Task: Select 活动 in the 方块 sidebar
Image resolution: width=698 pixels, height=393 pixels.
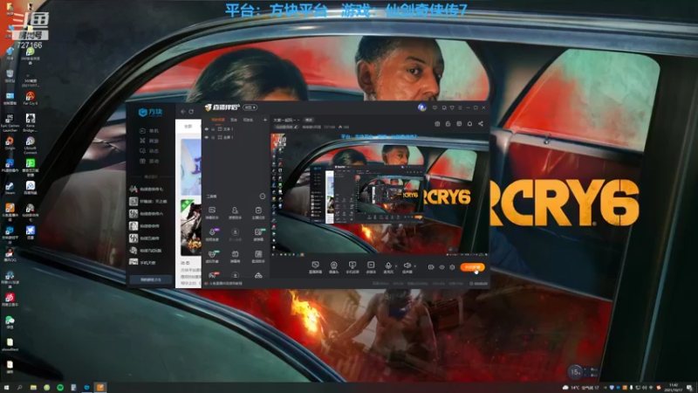Action: [149, 162]
